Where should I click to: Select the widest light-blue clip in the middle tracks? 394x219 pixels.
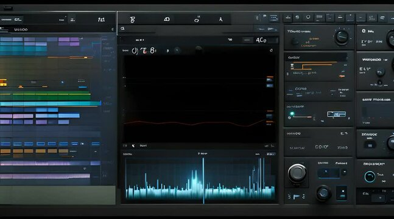click(x=69, y=116)
